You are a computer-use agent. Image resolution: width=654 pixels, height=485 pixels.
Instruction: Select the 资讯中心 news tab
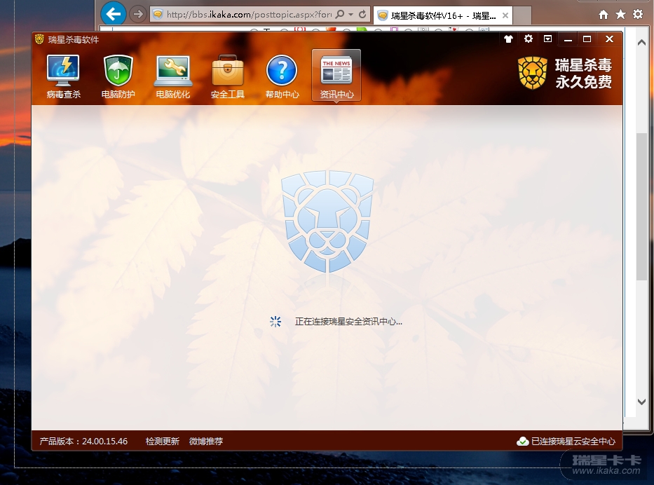[336, 76]
